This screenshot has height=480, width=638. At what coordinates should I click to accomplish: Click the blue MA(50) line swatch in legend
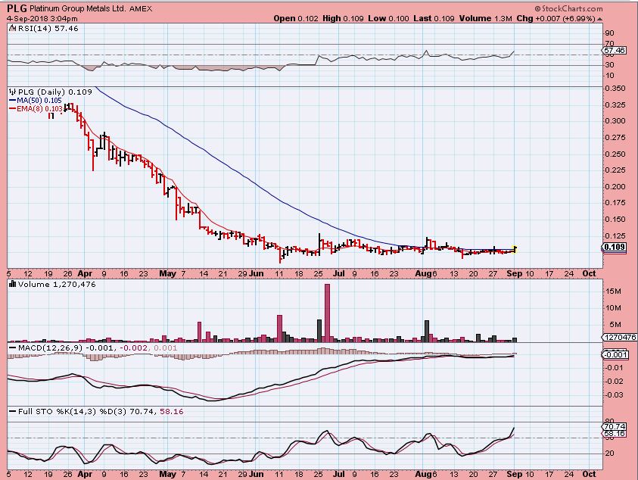click(x=12, y=101)
